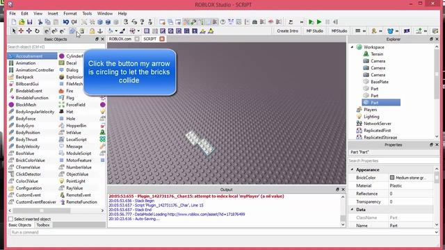This screenshot has height=250, width=445.
Task: Cut the selection with scissors icon
Action: coord(40,22)
